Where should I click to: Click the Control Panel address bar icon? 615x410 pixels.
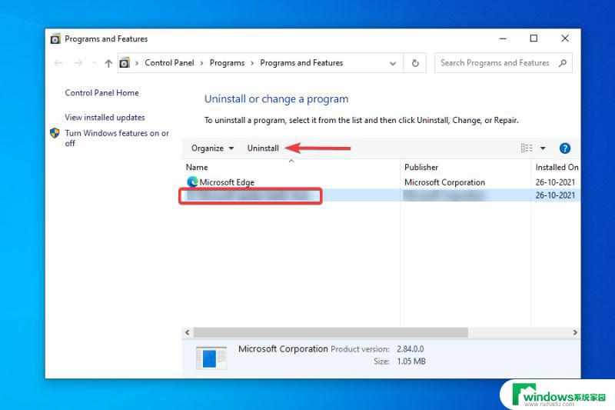[125, 63]
